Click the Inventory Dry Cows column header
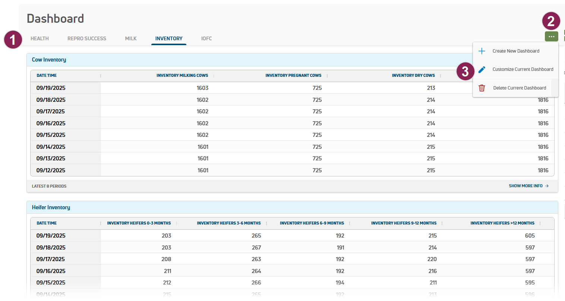Viewport: 565px width, 301px height. [413, 75]
